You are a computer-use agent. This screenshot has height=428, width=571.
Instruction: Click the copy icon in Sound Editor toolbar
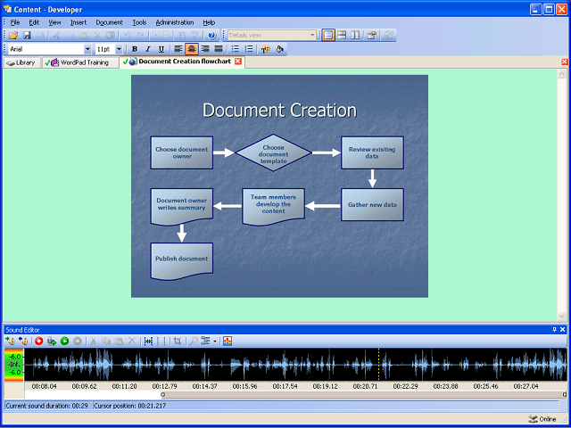pyautogui.click(x=106, y=341)
